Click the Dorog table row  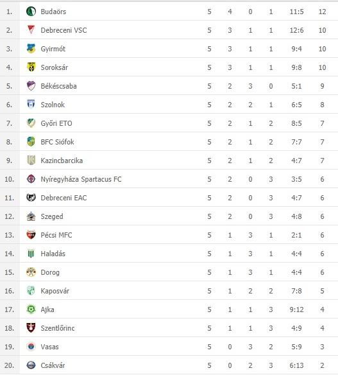click(x=169, y=272)
